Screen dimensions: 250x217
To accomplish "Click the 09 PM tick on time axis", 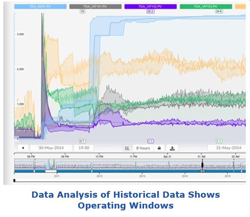I will tap(65, 157).
